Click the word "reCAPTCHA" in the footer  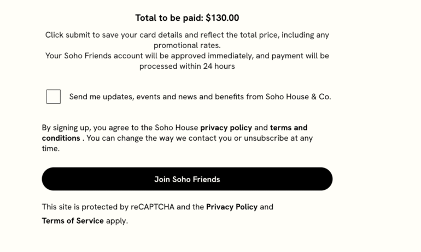pyautogui.click(x=153, y=207)
